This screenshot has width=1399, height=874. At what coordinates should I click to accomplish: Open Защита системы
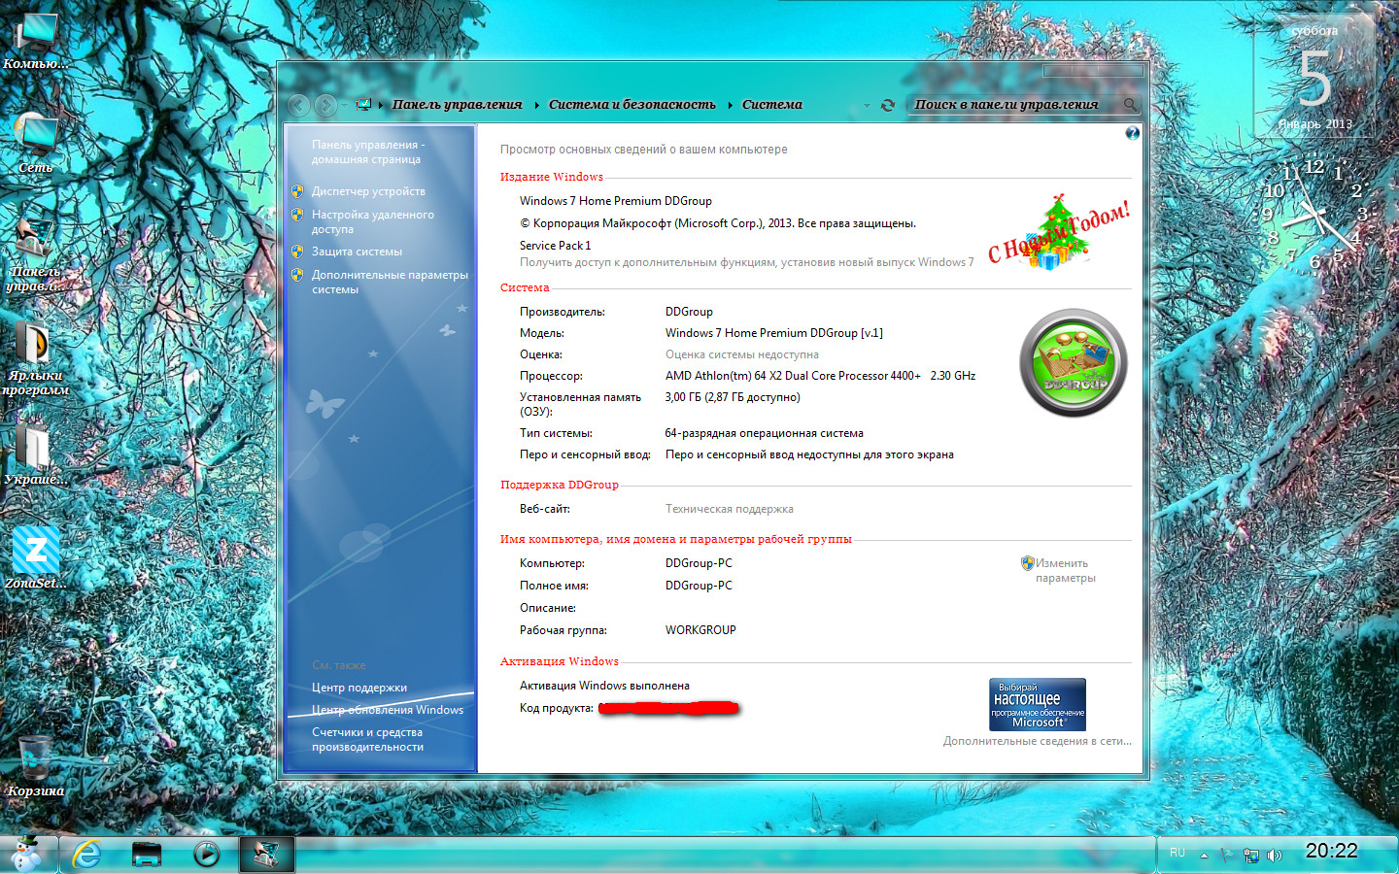click(x=357, y=252)
